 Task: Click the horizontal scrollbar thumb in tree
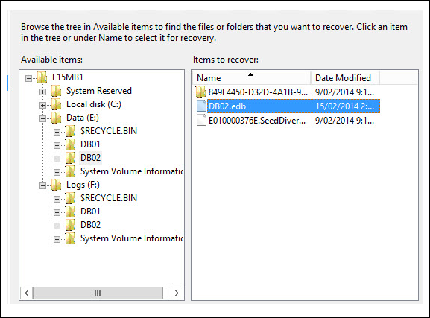(x=98, y=293)
